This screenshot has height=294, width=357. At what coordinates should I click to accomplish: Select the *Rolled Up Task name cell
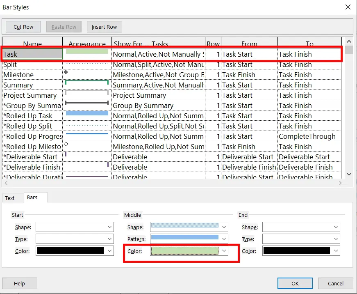click(32, 116)
